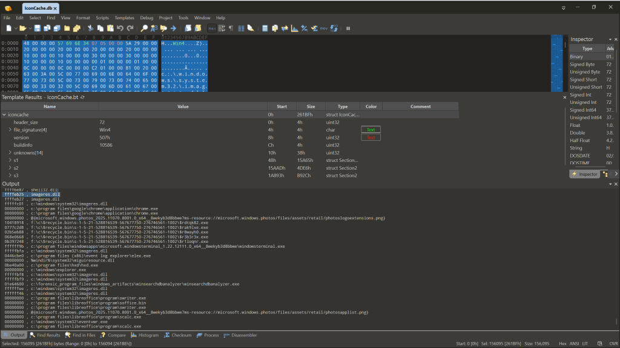Click the Save file toolbar icon

[38, 28]
